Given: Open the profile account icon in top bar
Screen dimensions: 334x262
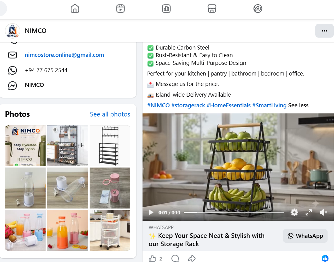Looking at the screenshot, I should tap(258, 9).
